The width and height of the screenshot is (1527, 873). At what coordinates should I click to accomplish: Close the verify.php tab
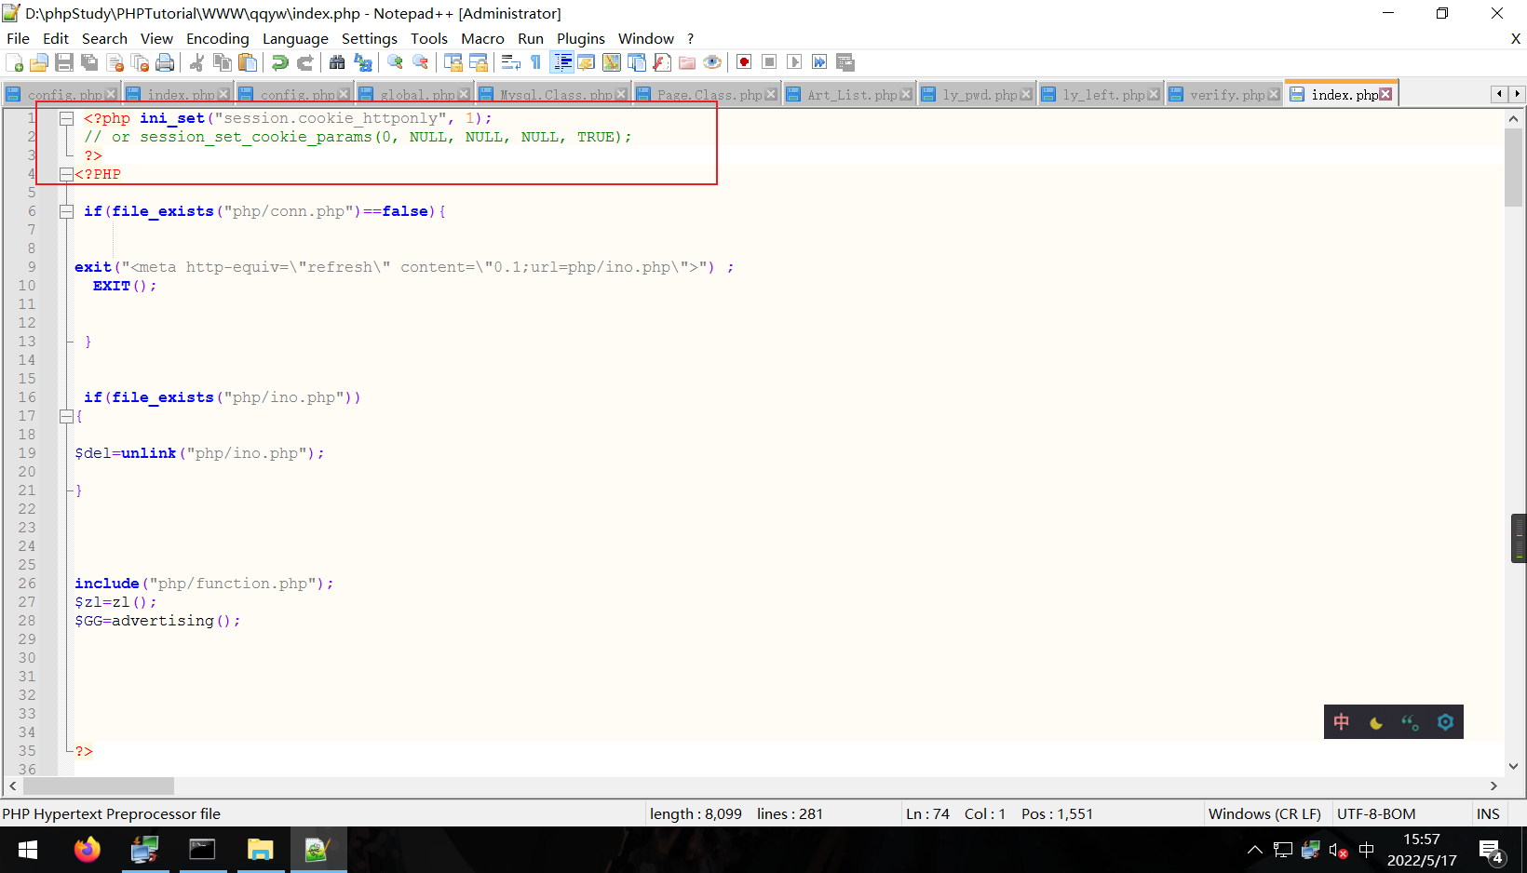[x=1276, y=93]
